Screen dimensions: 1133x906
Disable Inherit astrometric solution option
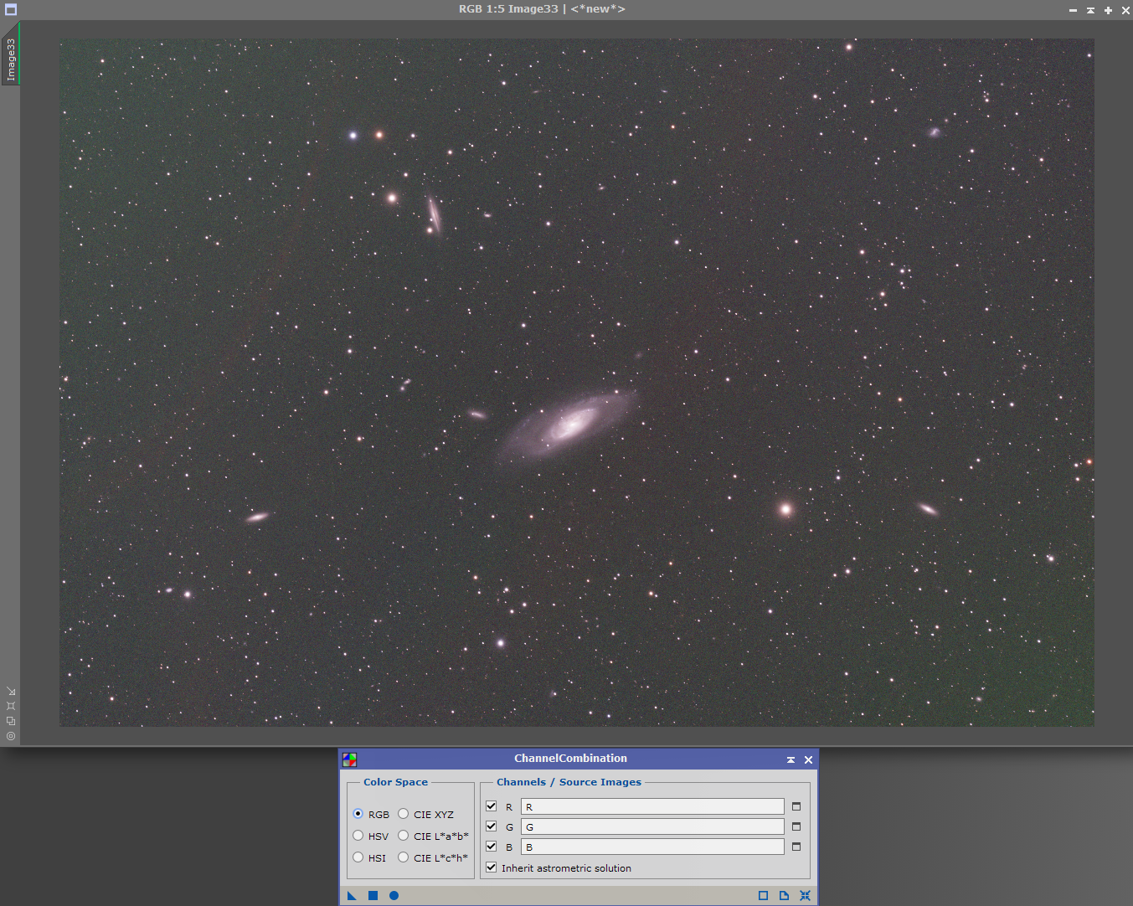(492, 867)
